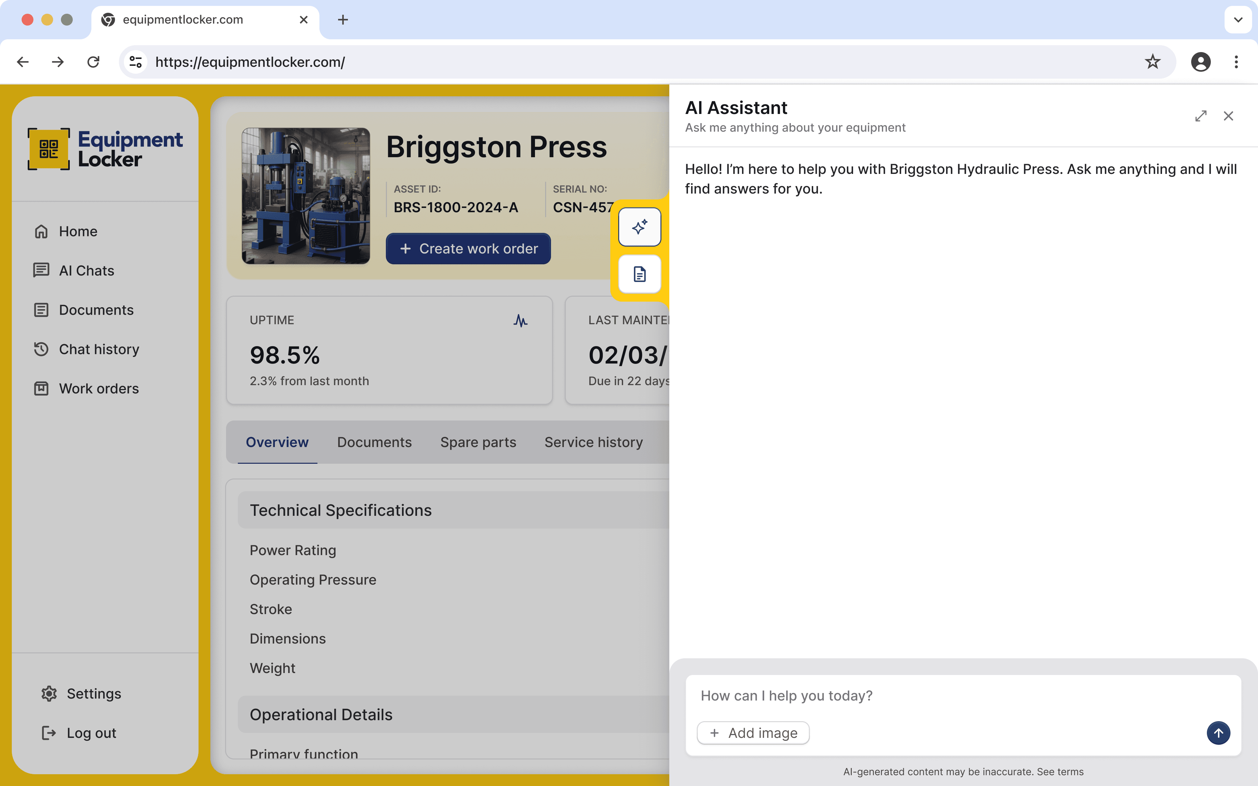Click the uptime activity pulse icon
Viewport: 1258px width, 786px height.
click(x=520, y=321)
